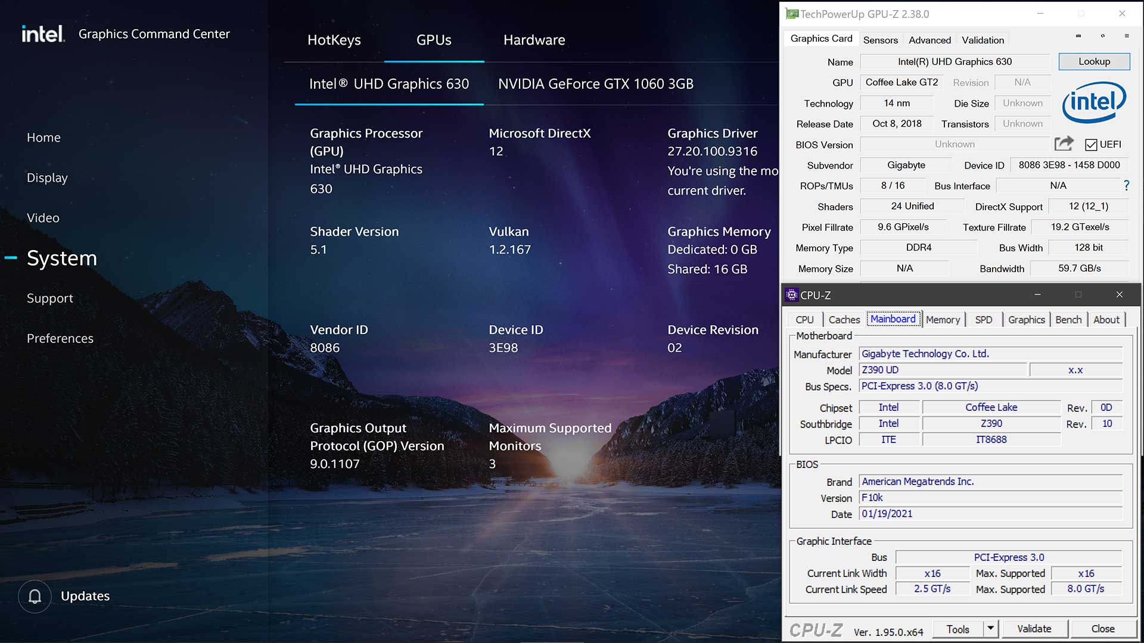Viewport: 1144px width, 643px height.
Task: Click the Coffee Lake GT2 GPU field
Action: coord(901,82)
